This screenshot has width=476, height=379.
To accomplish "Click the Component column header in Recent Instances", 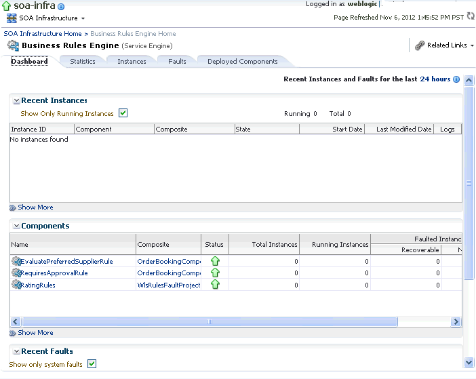I will tap(114, 129).
